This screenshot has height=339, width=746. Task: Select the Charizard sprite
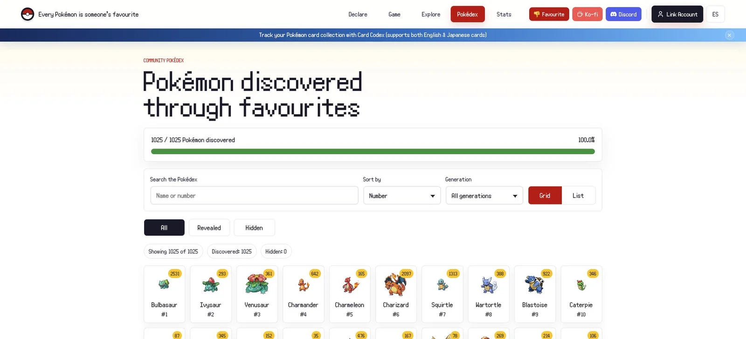pyautogui.click(x=396, y=284)
